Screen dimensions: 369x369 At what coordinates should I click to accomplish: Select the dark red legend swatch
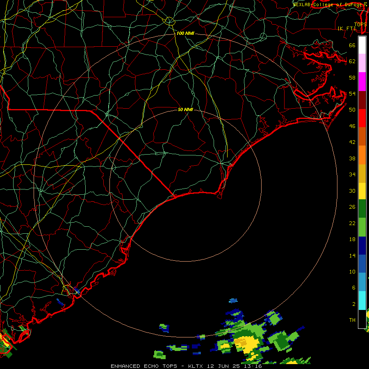[362, 100]
